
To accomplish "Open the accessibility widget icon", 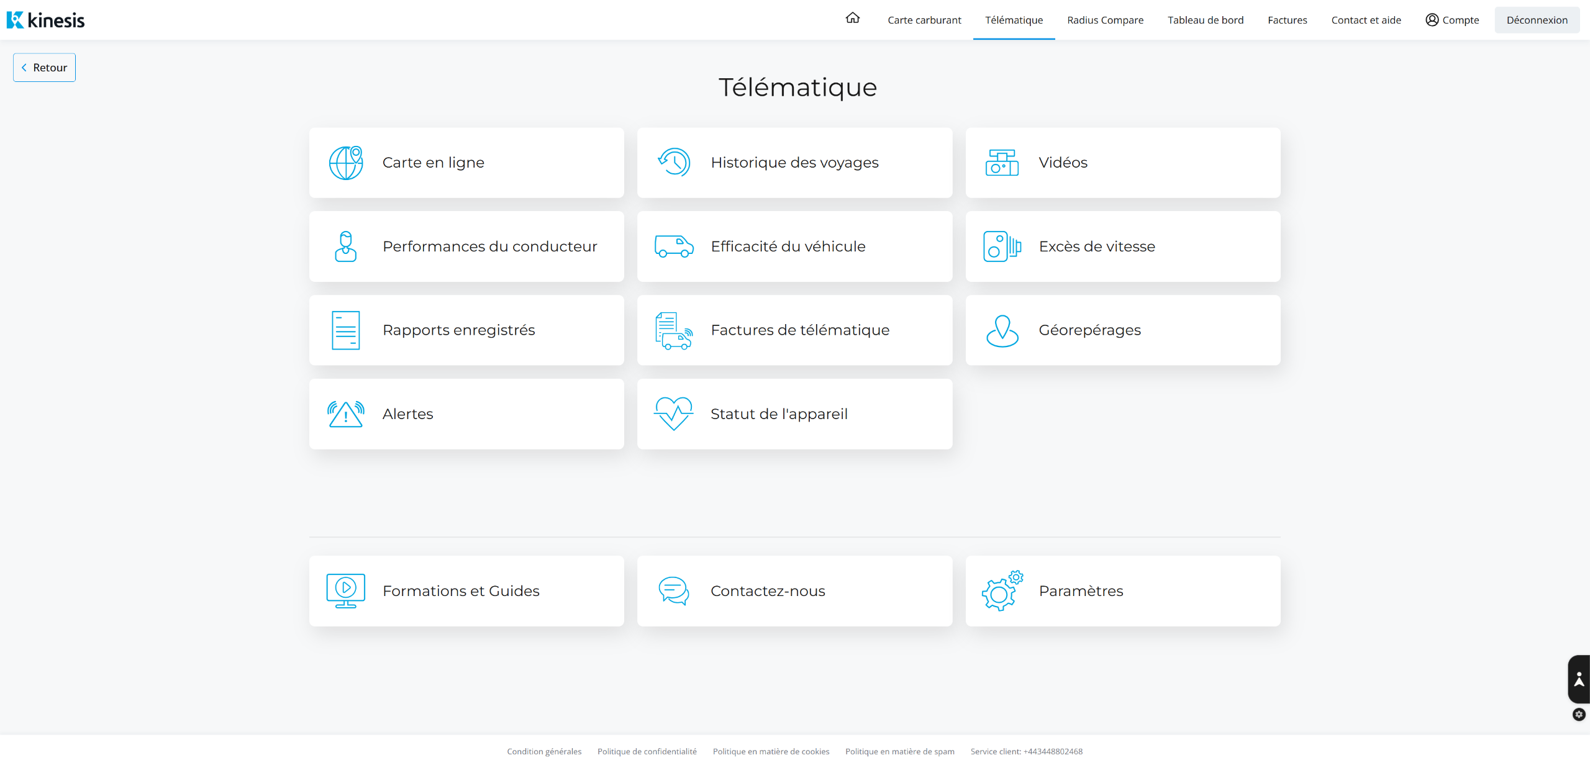I will tap(1579, 679).
